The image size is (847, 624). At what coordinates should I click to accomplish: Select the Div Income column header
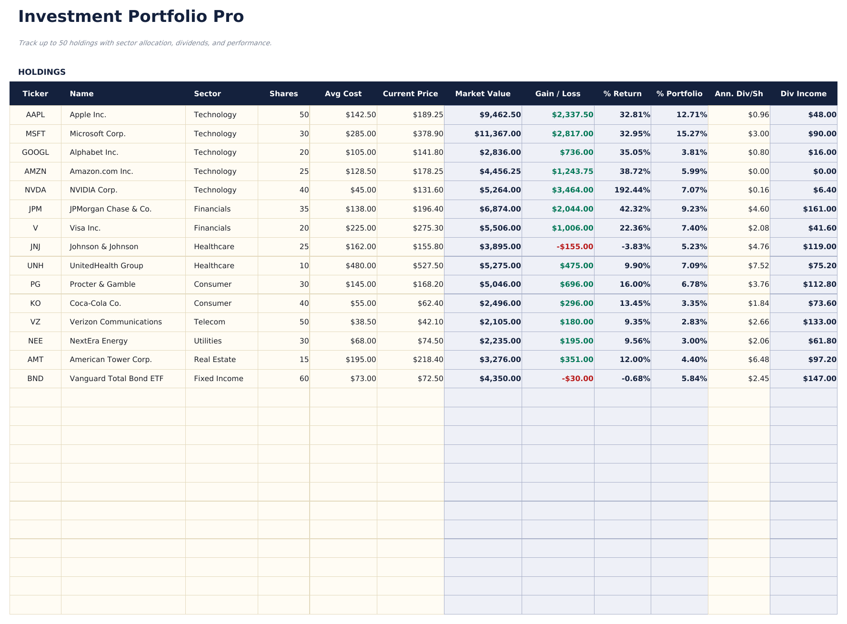tap(804, 93)
